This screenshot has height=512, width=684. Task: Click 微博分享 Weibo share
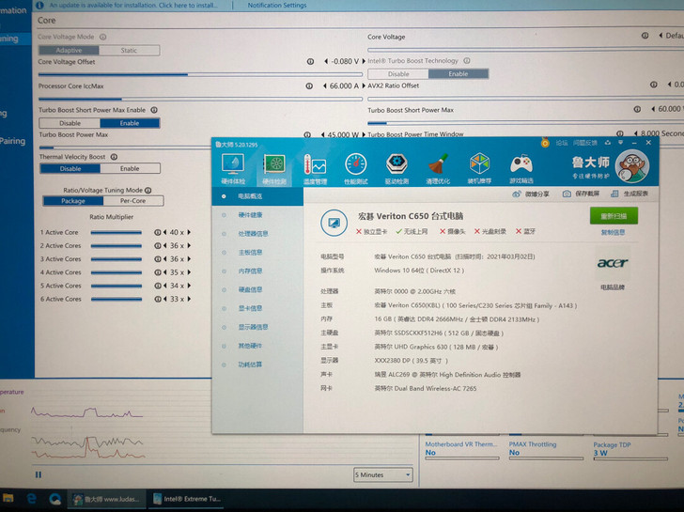531,194
